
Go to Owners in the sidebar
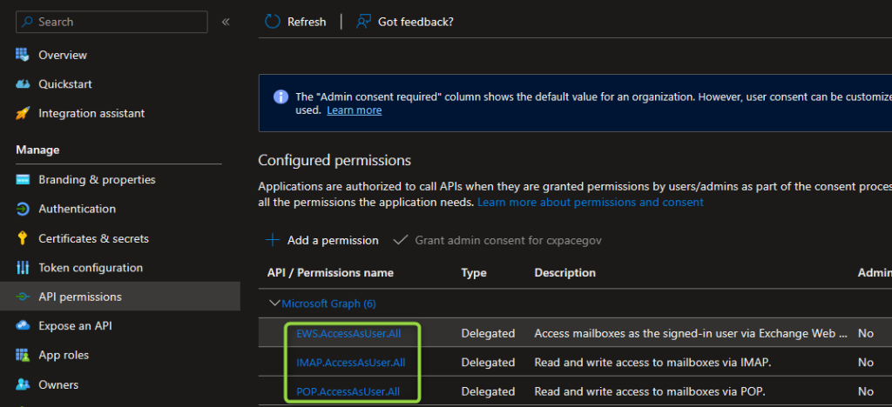[58, 384]
